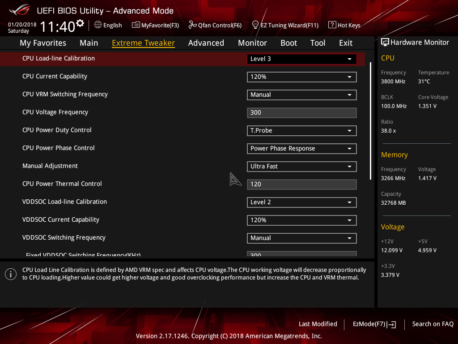Select CPU Power Thermal Control label
458x344 pixels.
point(62,184)
